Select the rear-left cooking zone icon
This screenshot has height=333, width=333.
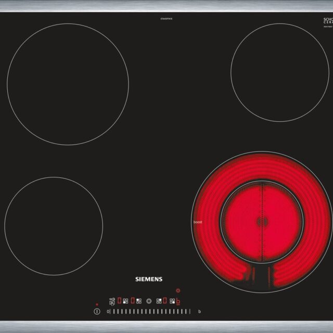click(x=139, y=301)
